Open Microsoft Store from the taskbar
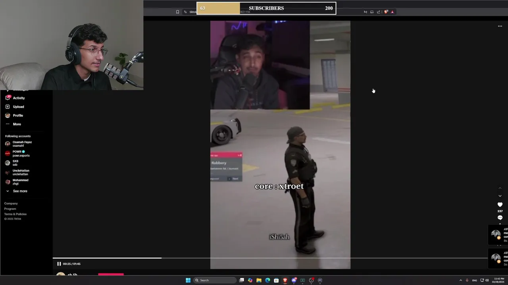This screenshot has width=508, height=285. coord(276,280)
